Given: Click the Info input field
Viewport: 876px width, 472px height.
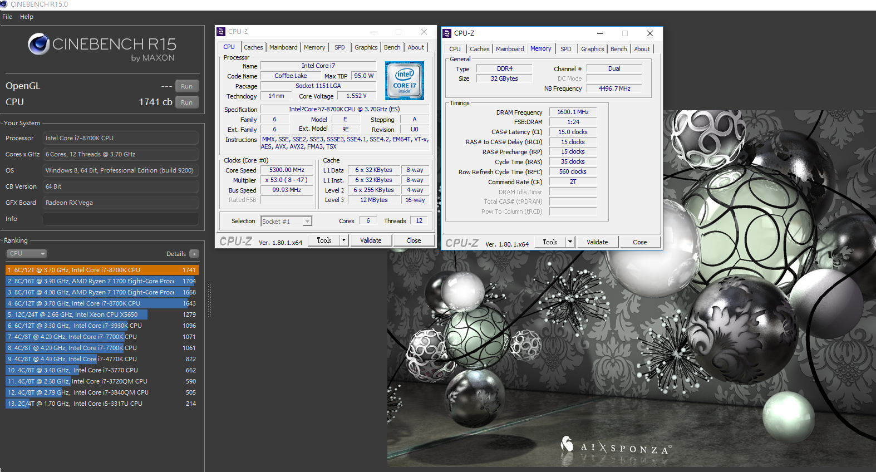Looking at the screenshot, I should (x=121, y=219).
